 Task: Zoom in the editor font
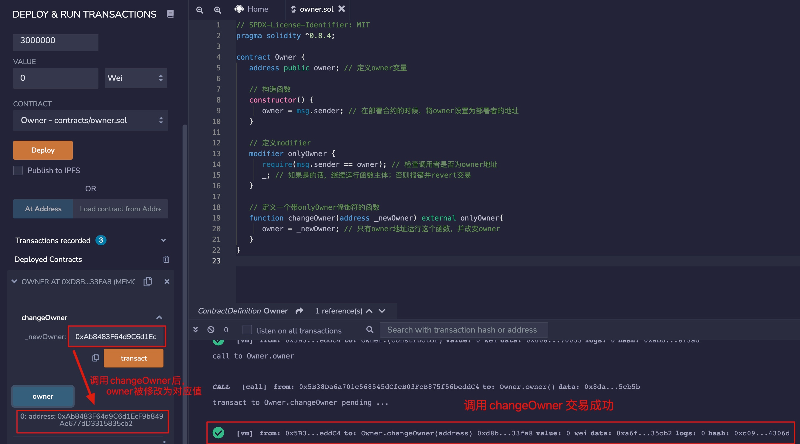[218, 10]
